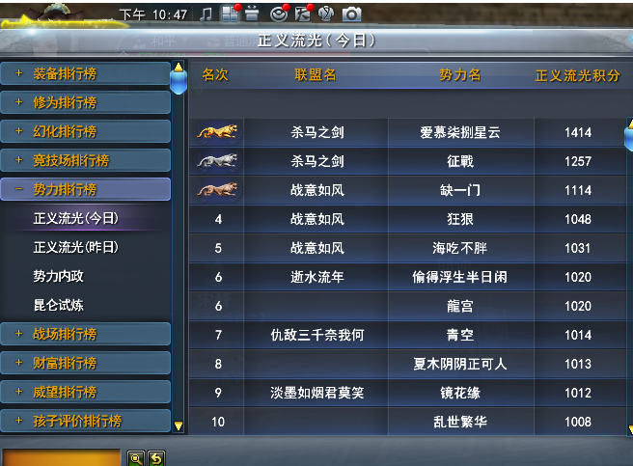The height and width of the screenshot is (466, 633).
Task: Open the 势力内政 ranking
Action: (x=59, y=276)
